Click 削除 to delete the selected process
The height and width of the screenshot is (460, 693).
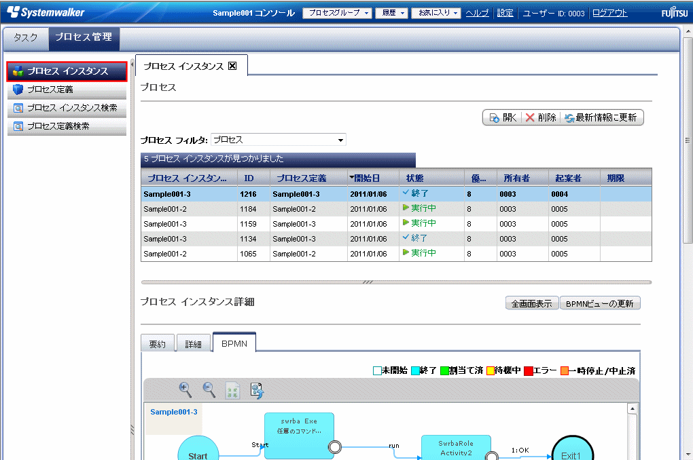click(541, 117)
